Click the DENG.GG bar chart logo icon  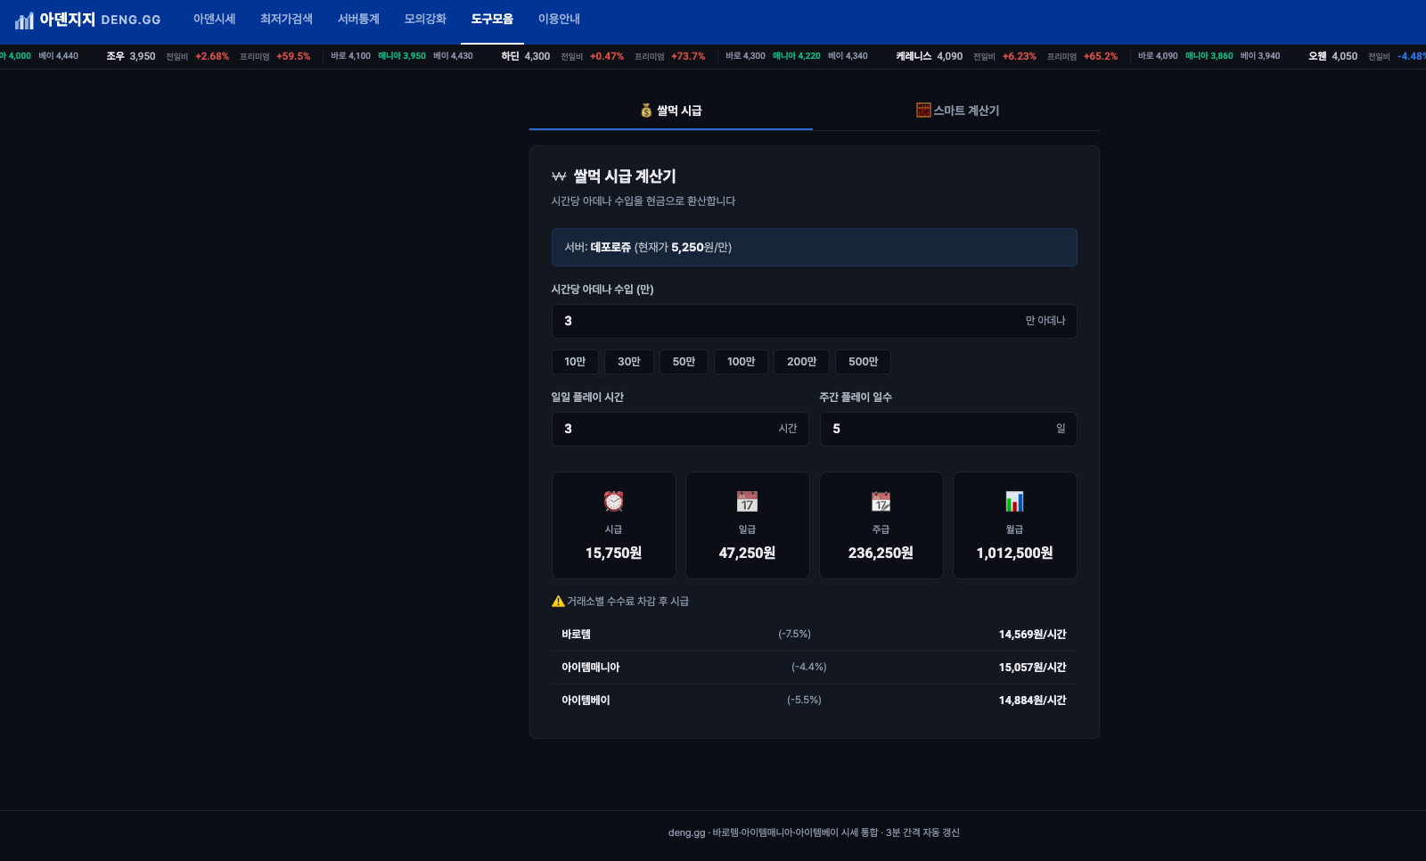coord(24,20)
